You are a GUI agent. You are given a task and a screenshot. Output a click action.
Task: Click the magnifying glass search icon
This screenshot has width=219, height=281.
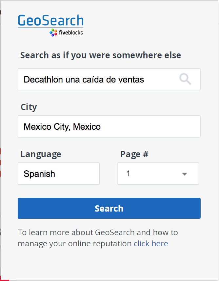click(x=185, y=79)
